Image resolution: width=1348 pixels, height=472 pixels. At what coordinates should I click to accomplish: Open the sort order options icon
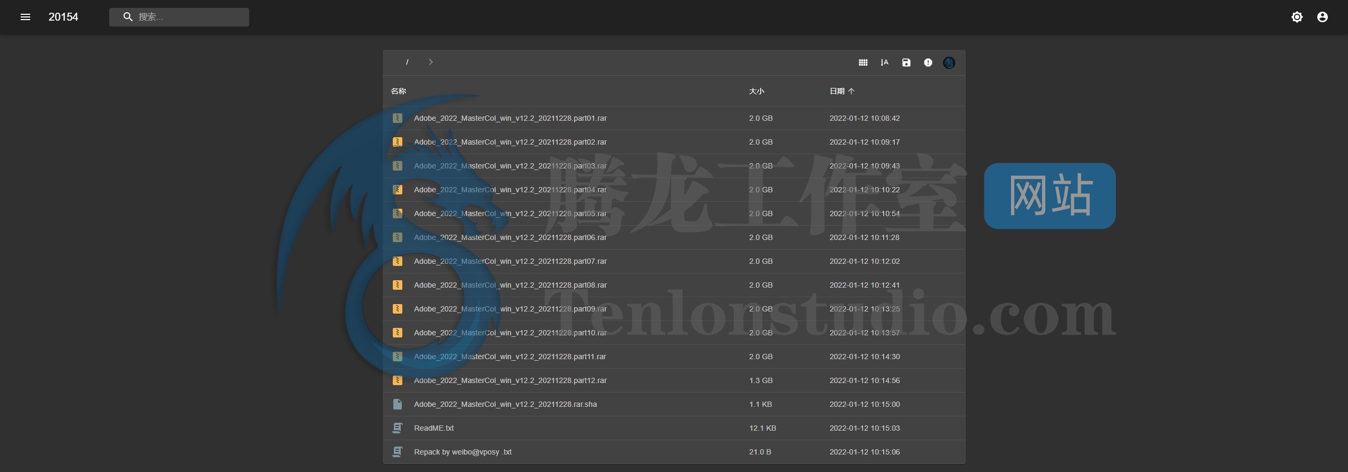[885, 63]
